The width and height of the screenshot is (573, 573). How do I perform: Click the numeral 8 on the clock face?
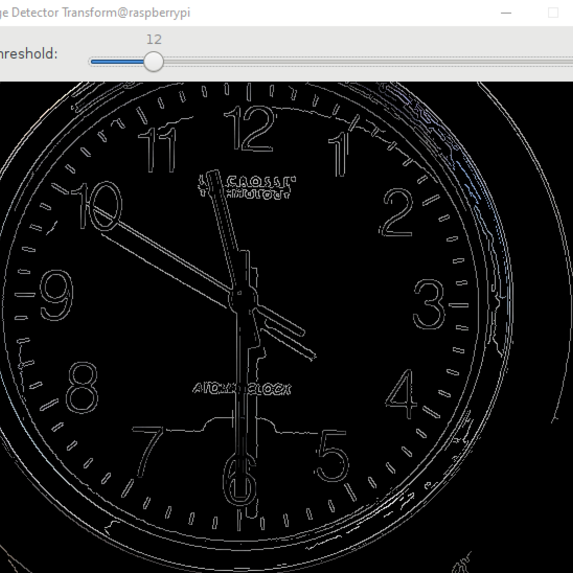pyautogui.click(x=82, y=387)
